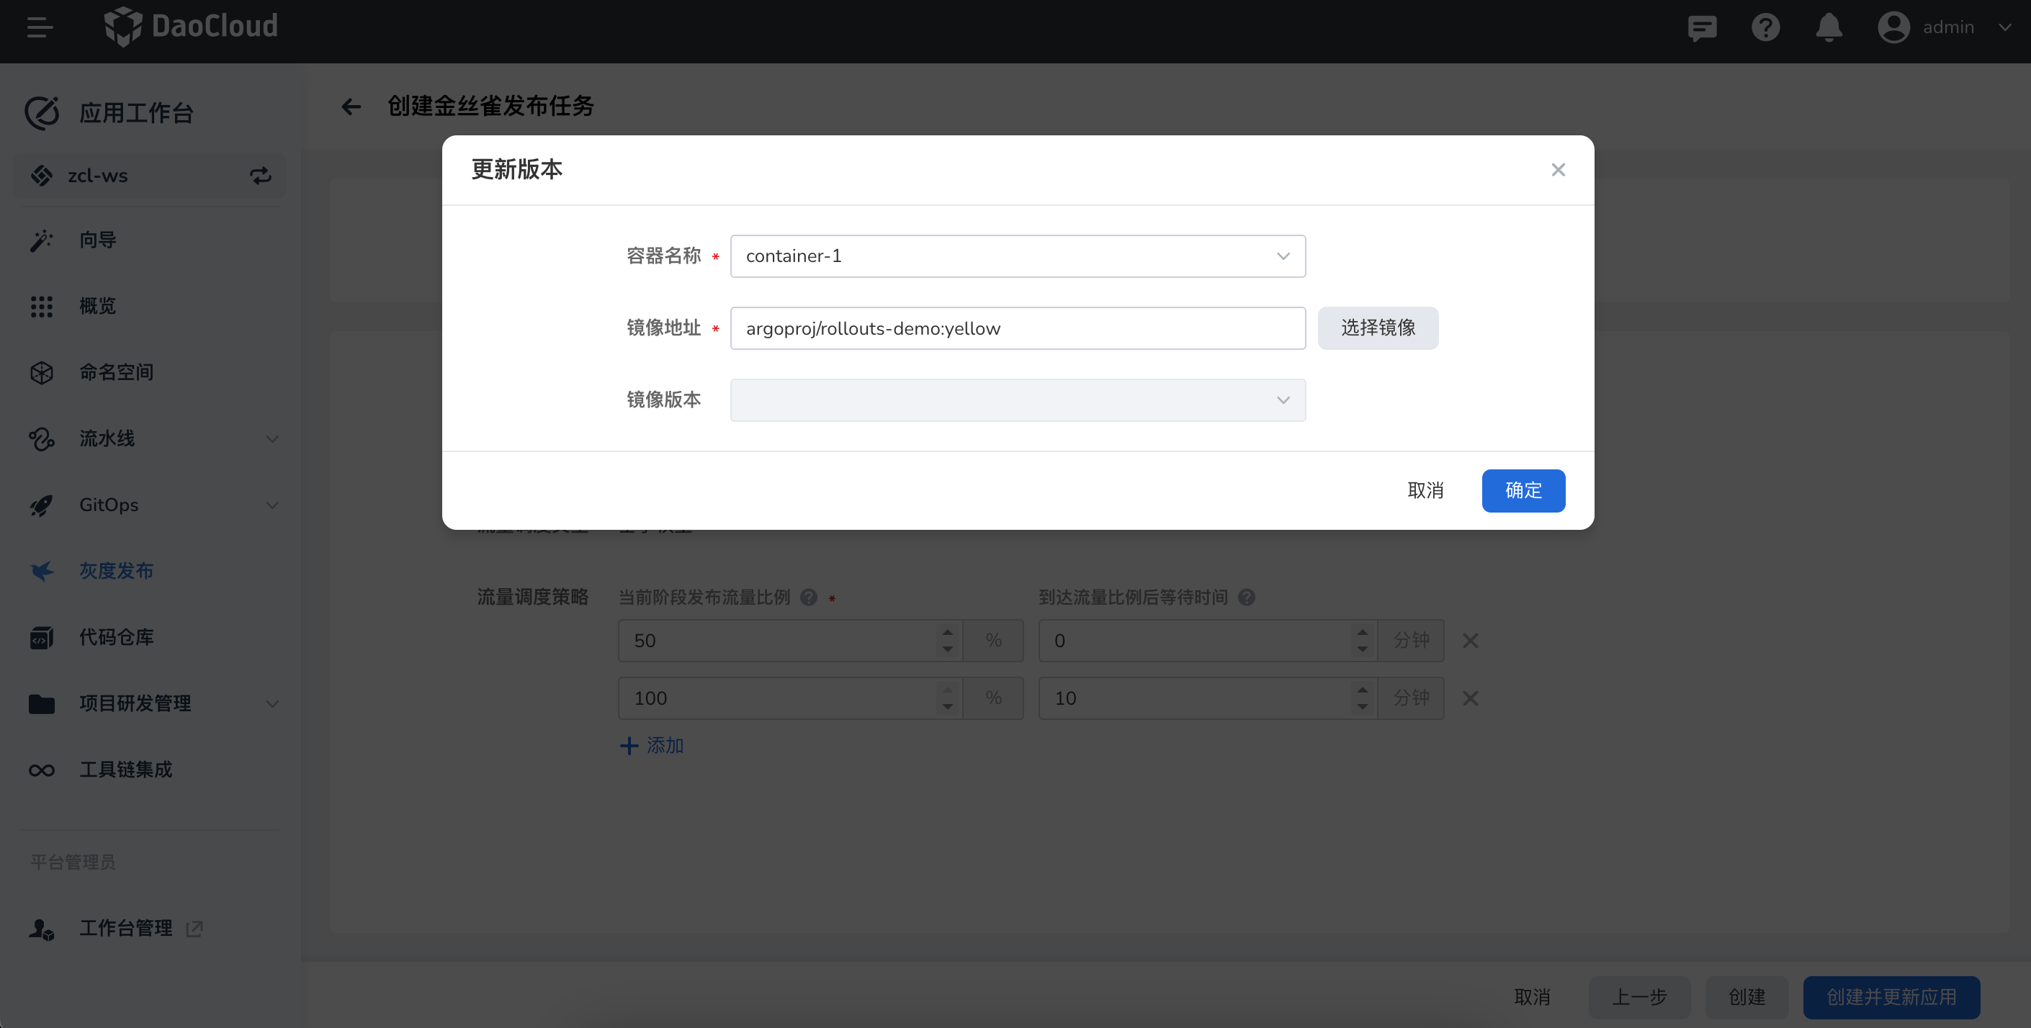Click the help question mark icon

(x=1765, y=28)
